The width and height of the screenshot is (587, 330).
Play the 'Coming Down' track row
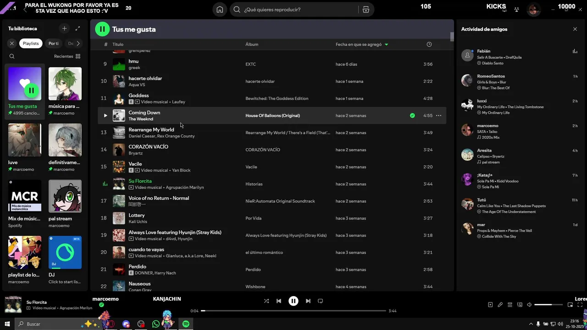point(105,115)
